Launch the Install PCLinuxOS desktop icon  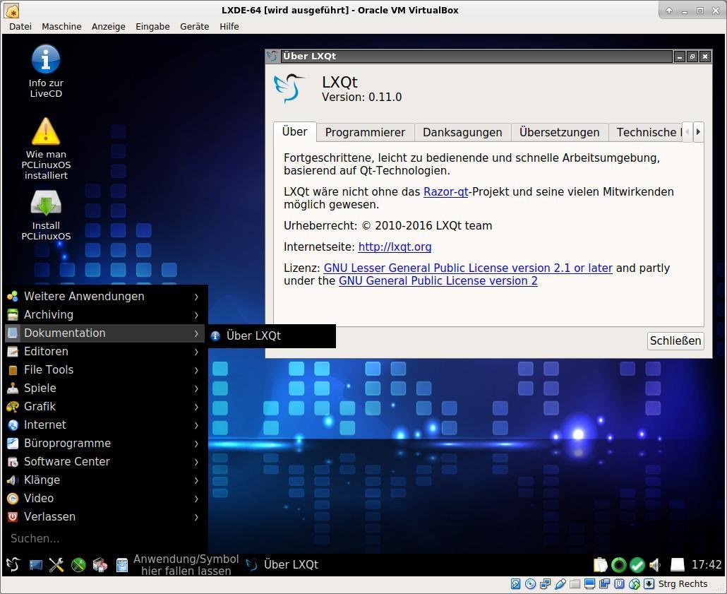[45, 215]
